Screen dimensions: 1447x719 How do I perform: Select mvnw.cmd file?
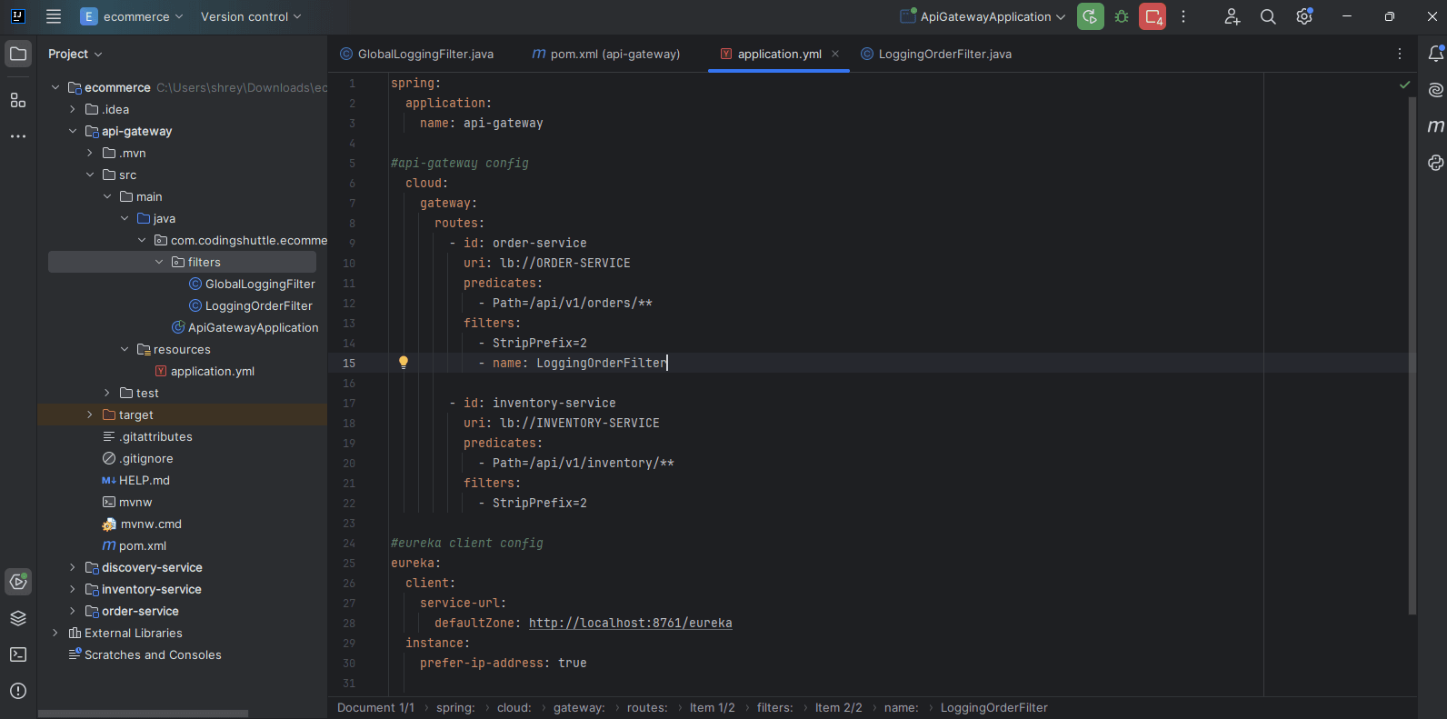click(x=142, y=524)
